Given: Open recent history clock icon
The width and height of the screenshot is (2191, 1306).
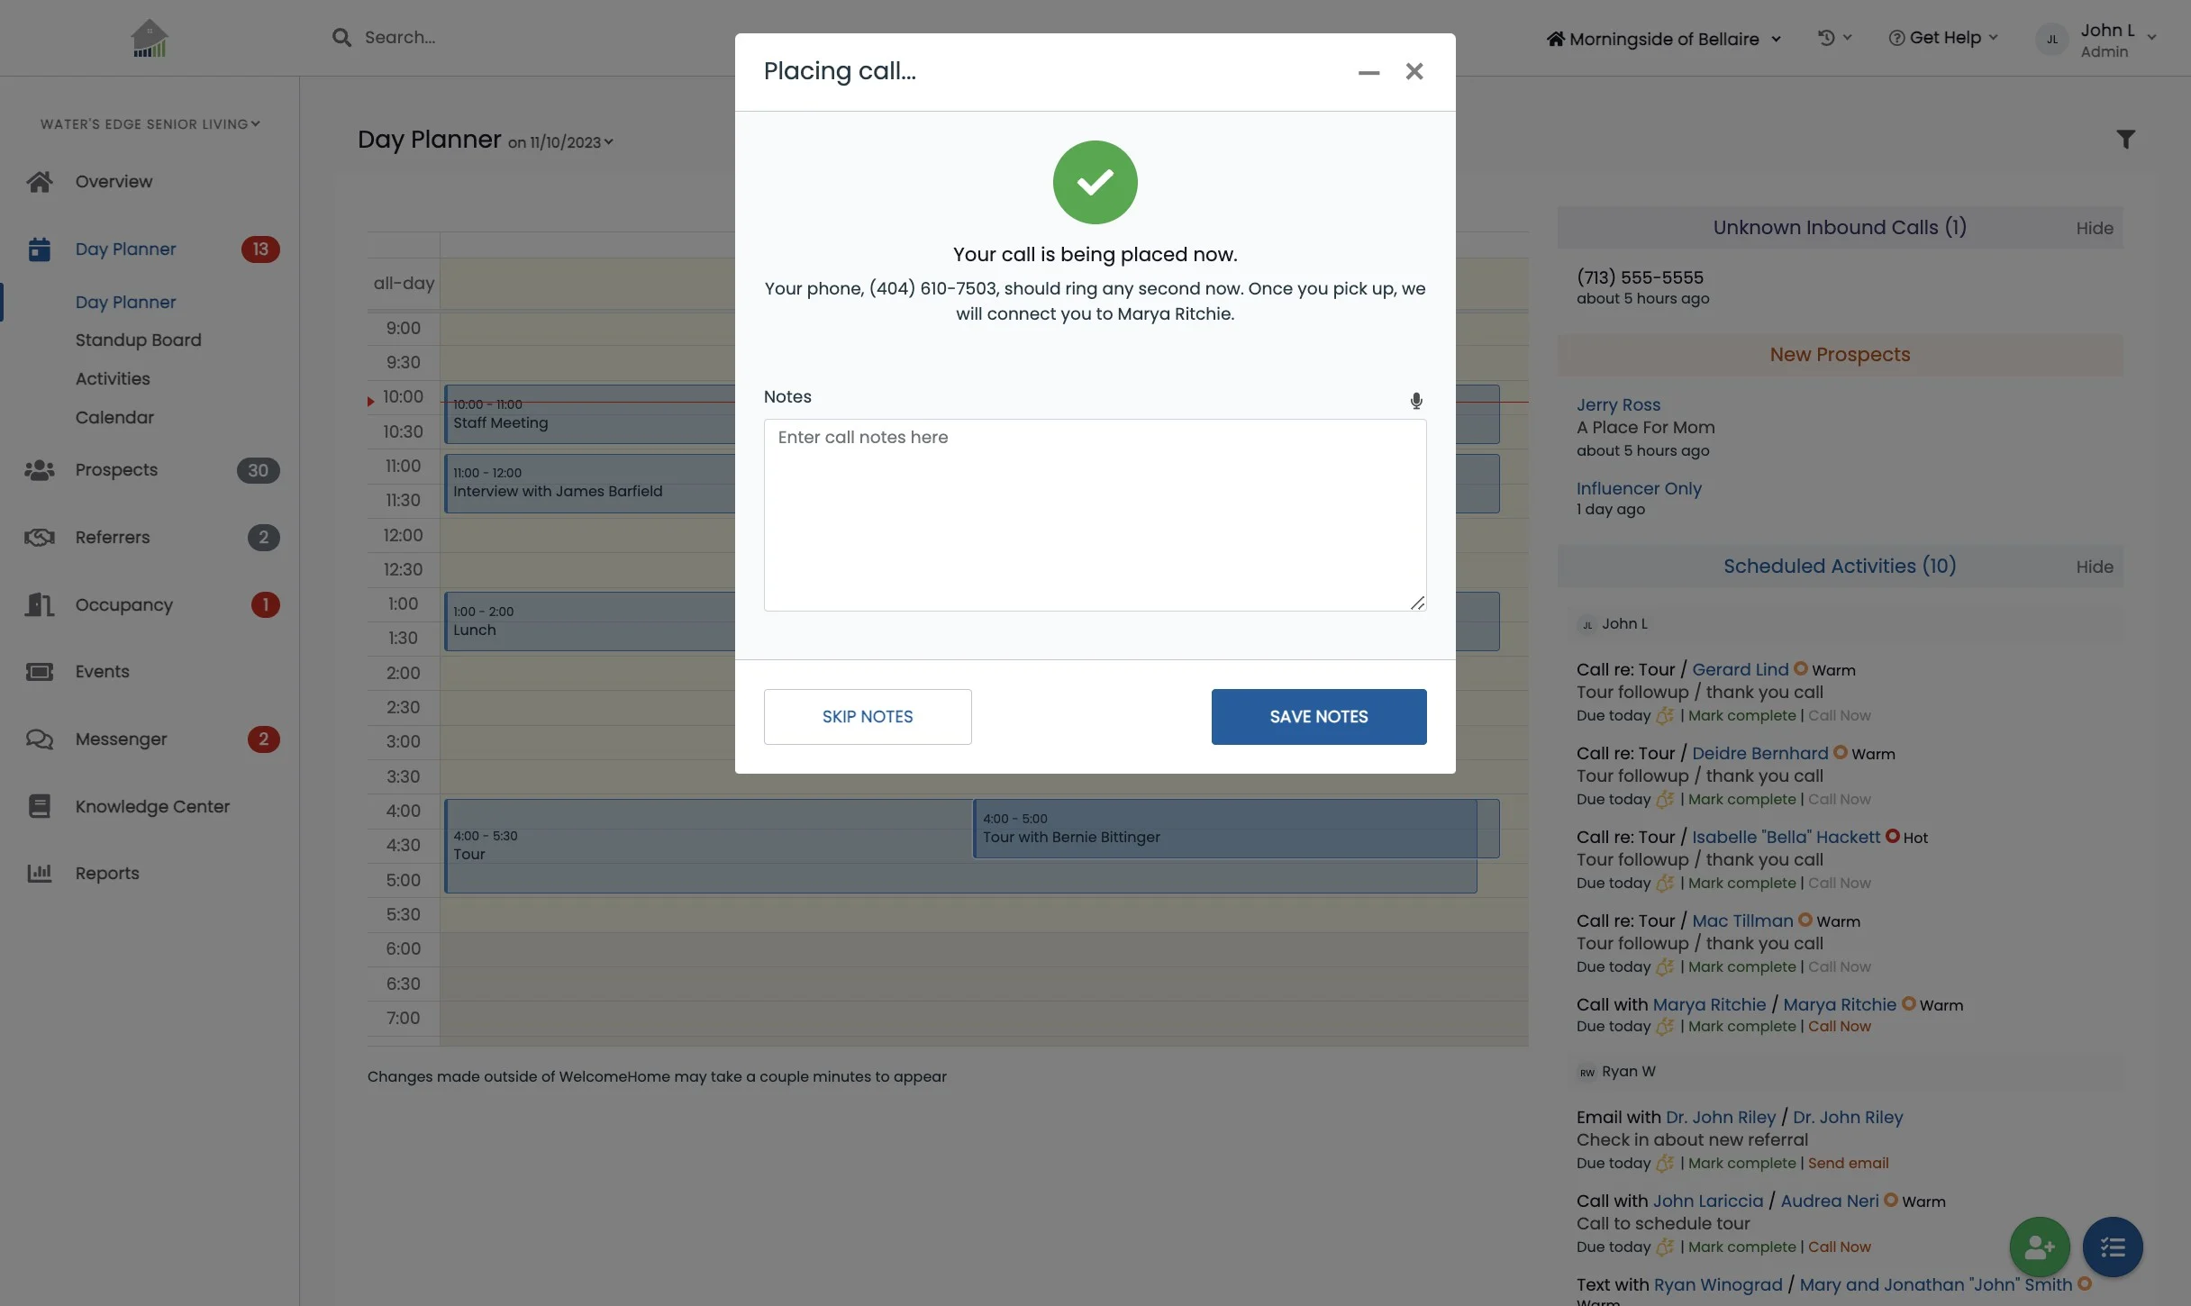Looking at the screenshot, I should click(x=1826, y=38).
